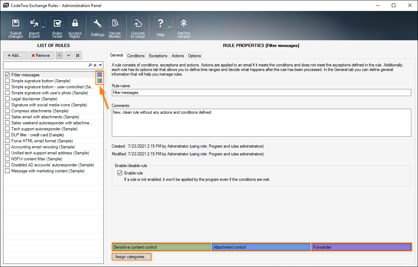Select Force HTML email format (Sample)
Screen dimensions: 418x267
coord(42,141)
